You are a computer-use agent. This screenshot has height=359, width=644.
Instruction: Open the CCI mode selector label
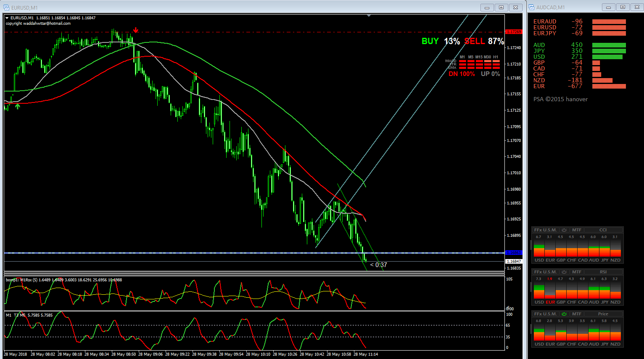[603, 230]
